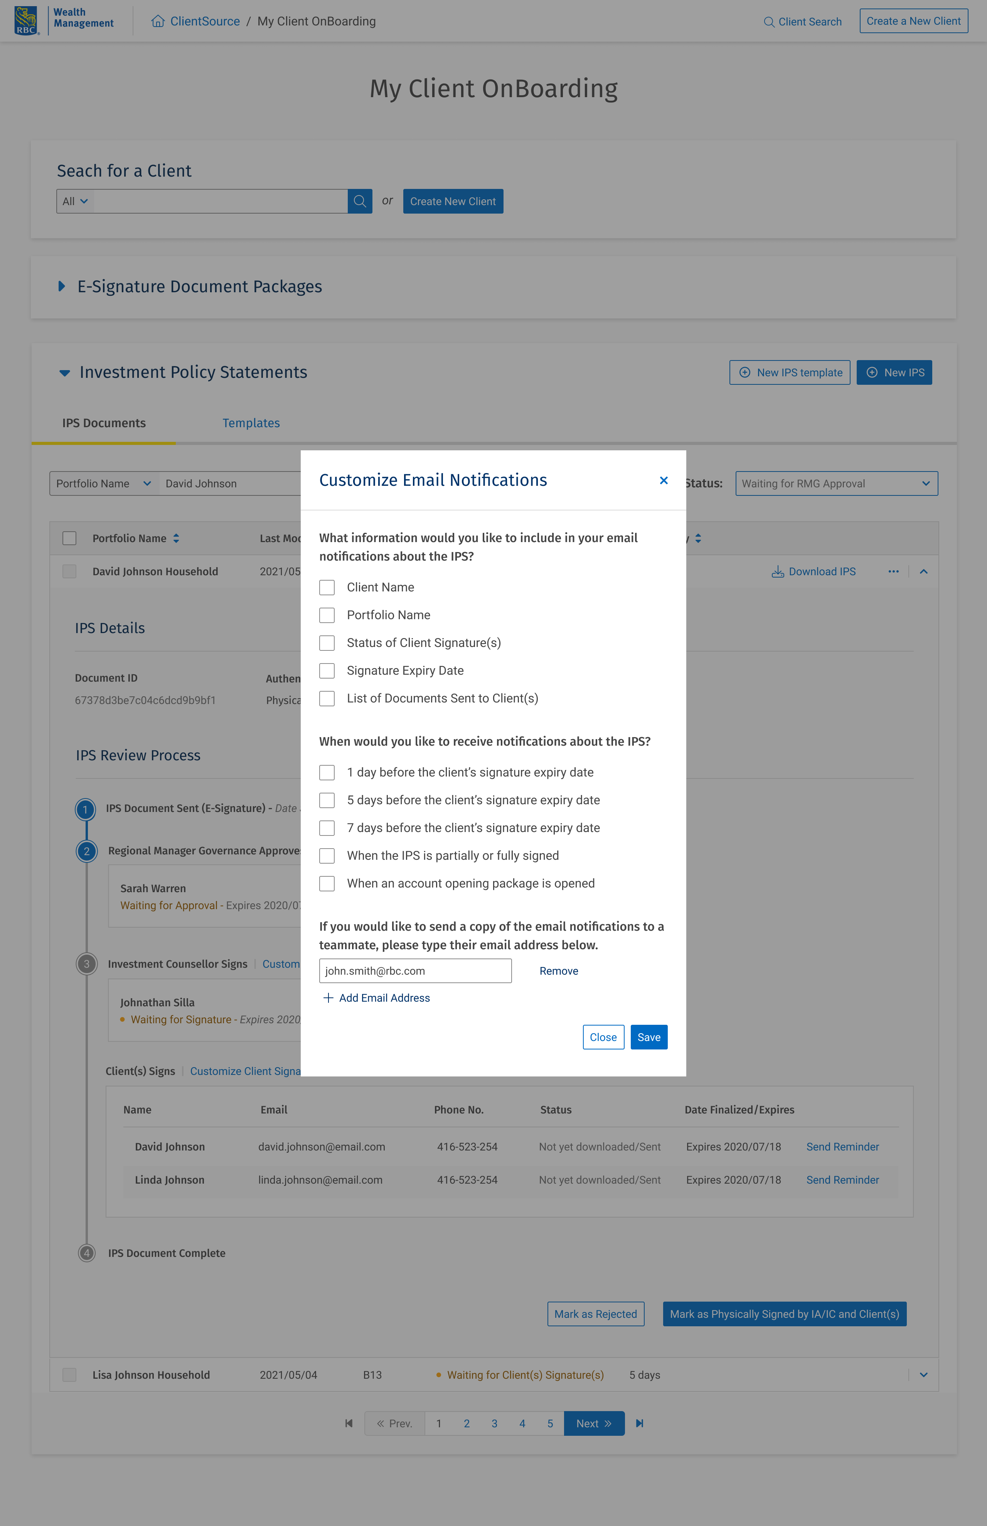Save the email notification settings
Viewport: 987px width, 1526px height.
648,1036
